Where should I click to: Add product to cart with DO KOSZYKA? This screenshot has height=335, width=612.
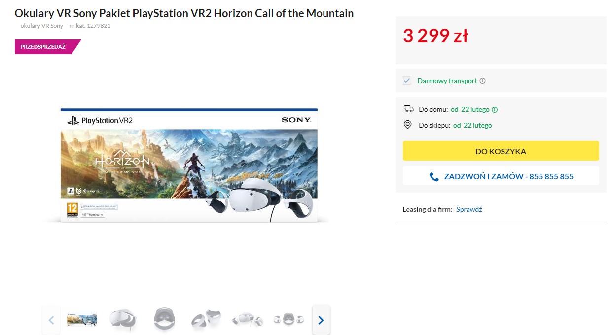pos(501,151)
